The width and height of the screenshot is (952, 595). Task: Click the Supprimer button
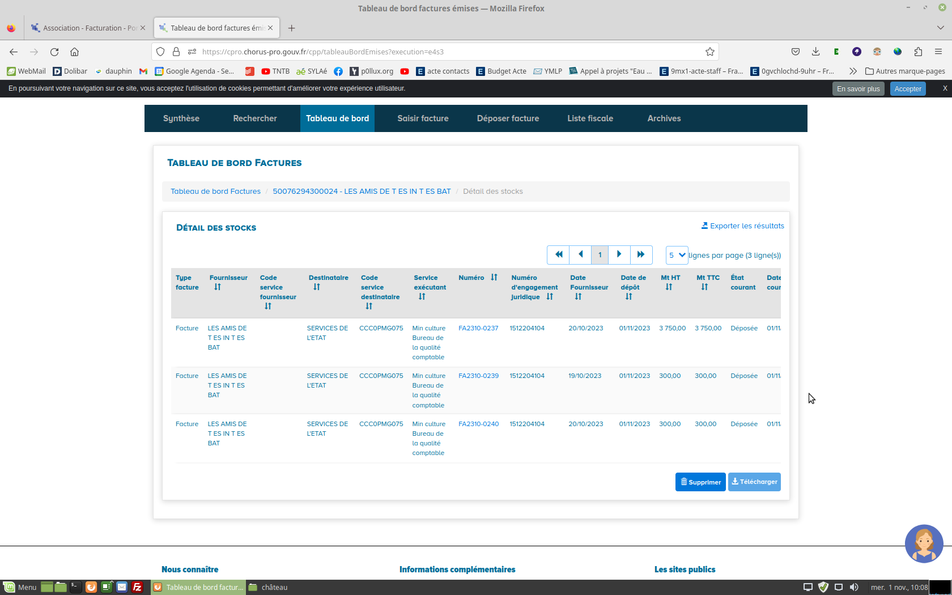click(x=700, y=482)
